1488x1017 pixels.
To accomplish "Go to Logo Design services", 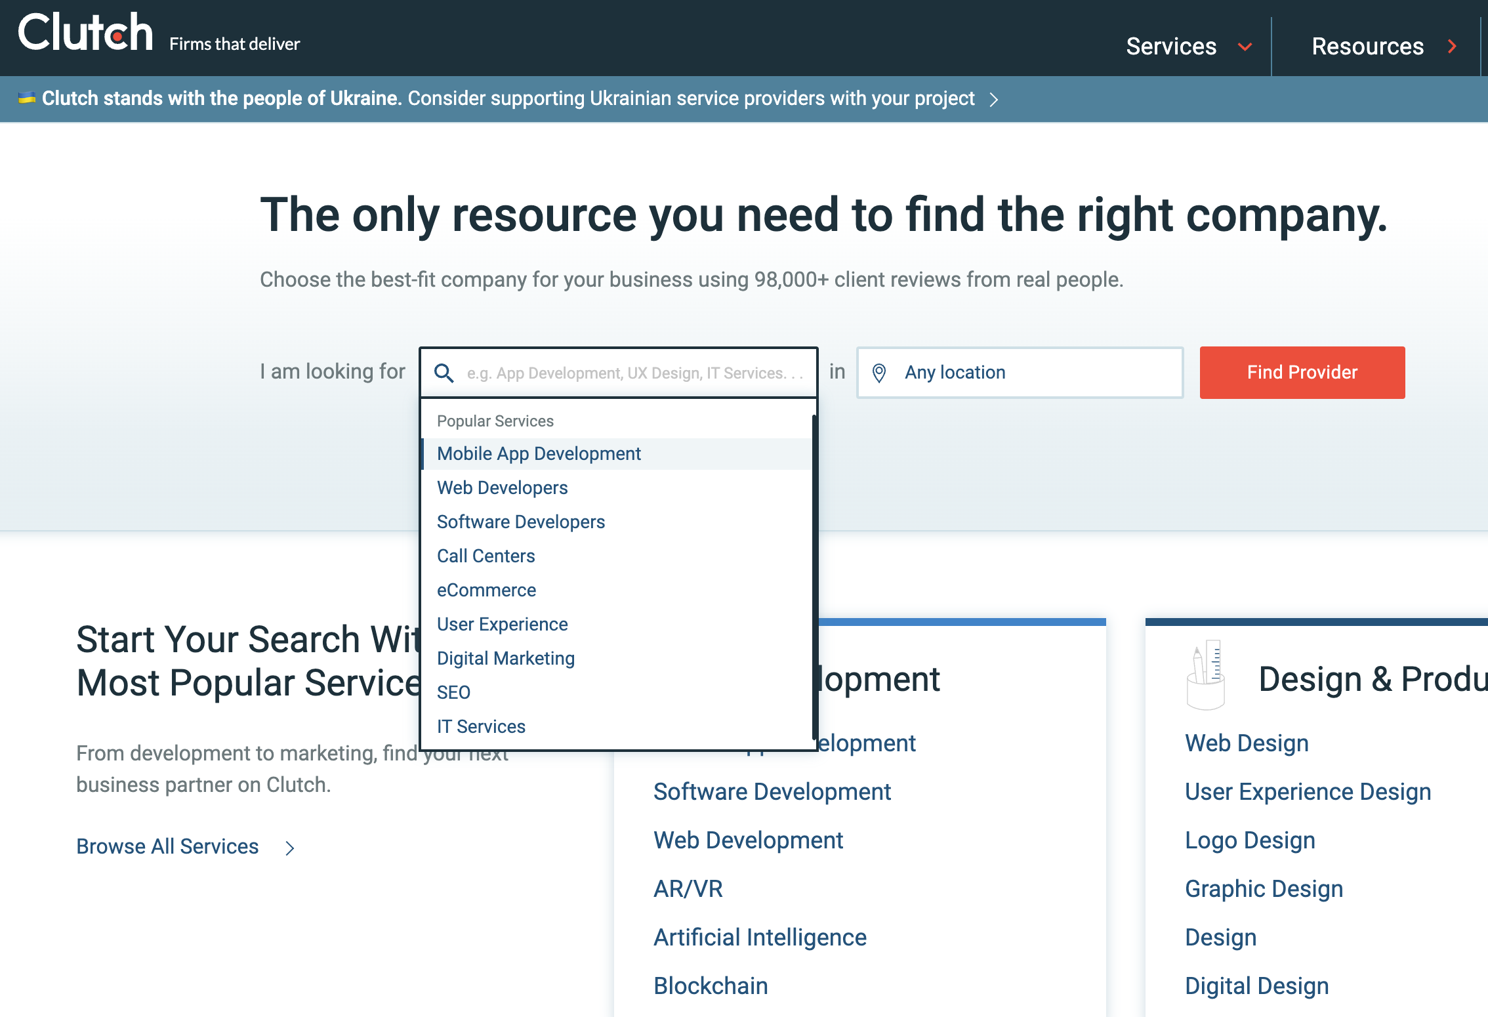I will pyautogui.click(x=1249, y=841).
